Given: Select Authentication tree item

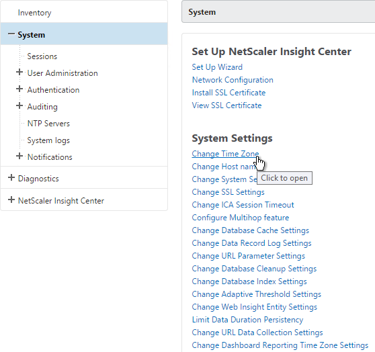Looking at the screenshot, I should [x=53, y=90].
